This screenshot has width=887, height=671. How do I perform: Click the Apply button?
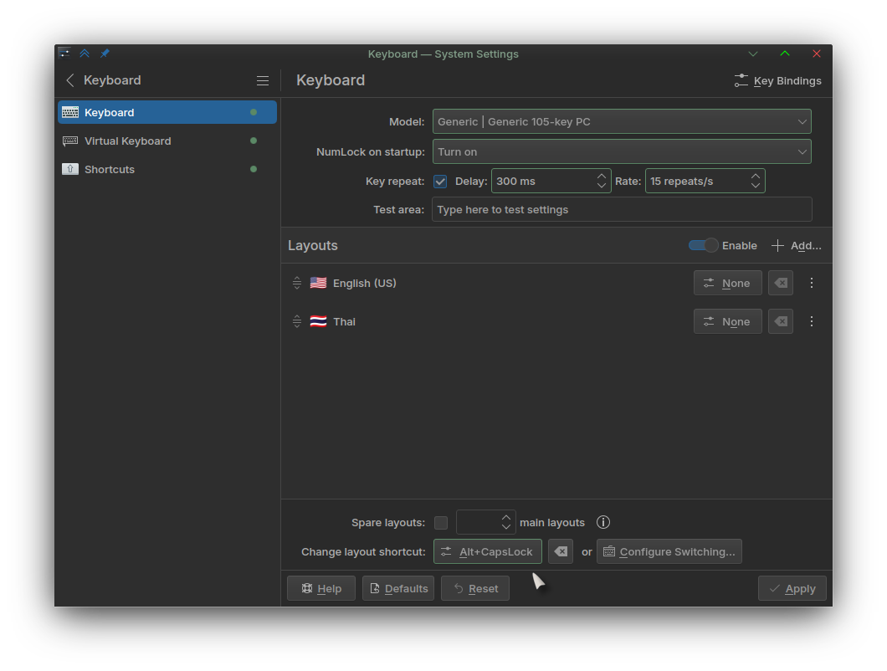coord(792,588)
